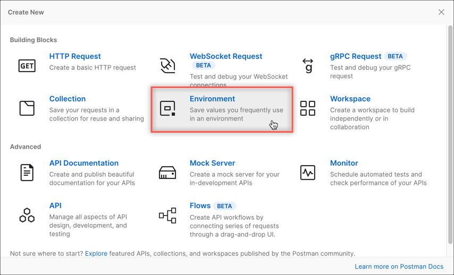Click the Monitor pulse icon
454x275 pixels.
(308, 173)
